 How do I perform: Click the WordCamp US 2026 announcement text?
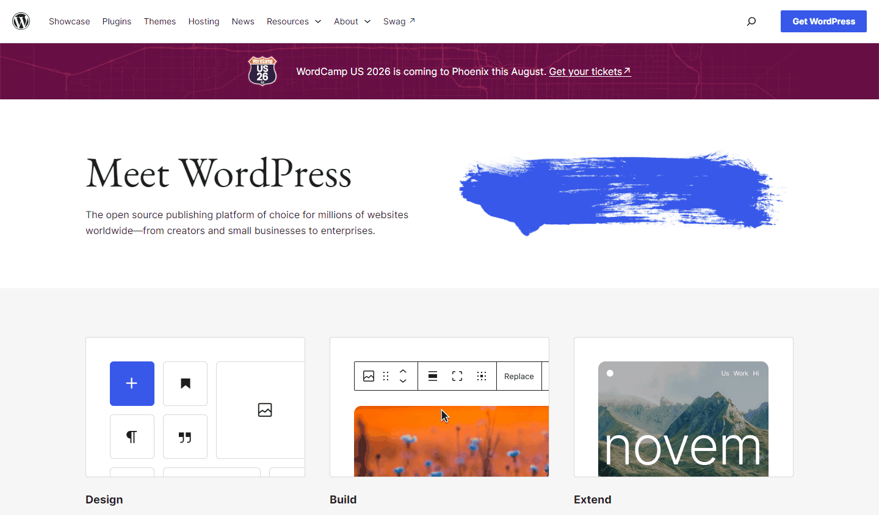click(421, 71)
